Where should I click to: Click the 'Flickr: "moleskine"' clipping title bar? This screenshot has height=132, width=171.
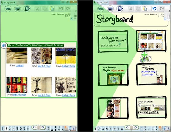point(36,45)
